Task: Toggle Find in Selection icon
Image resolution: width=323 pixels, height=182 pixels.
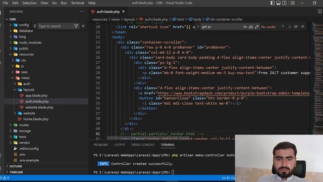Action: (x=296, y=27)
